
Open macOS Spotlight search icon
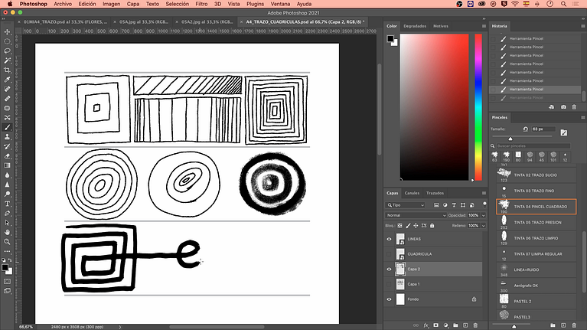[563, 4]
